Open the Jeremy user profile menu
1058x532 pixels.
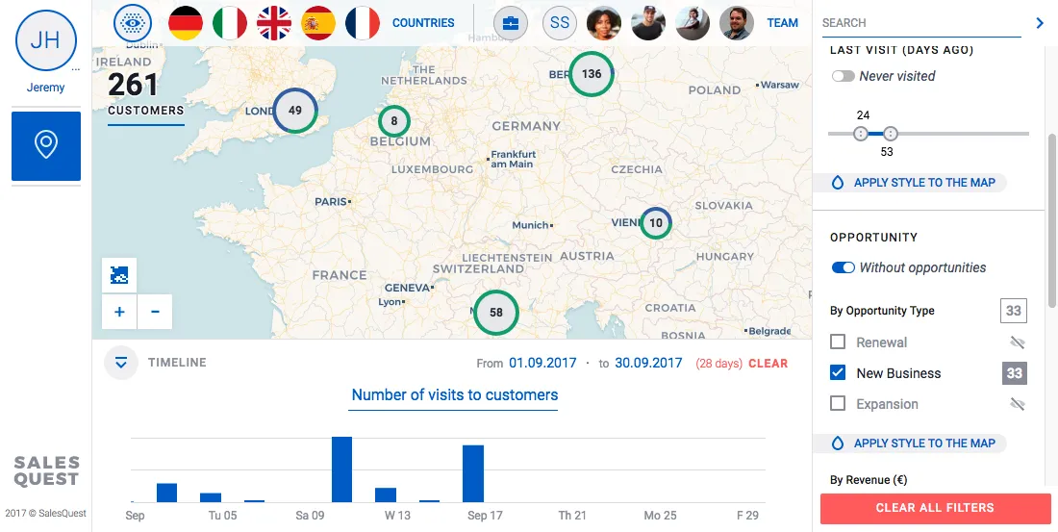(46, 41)
